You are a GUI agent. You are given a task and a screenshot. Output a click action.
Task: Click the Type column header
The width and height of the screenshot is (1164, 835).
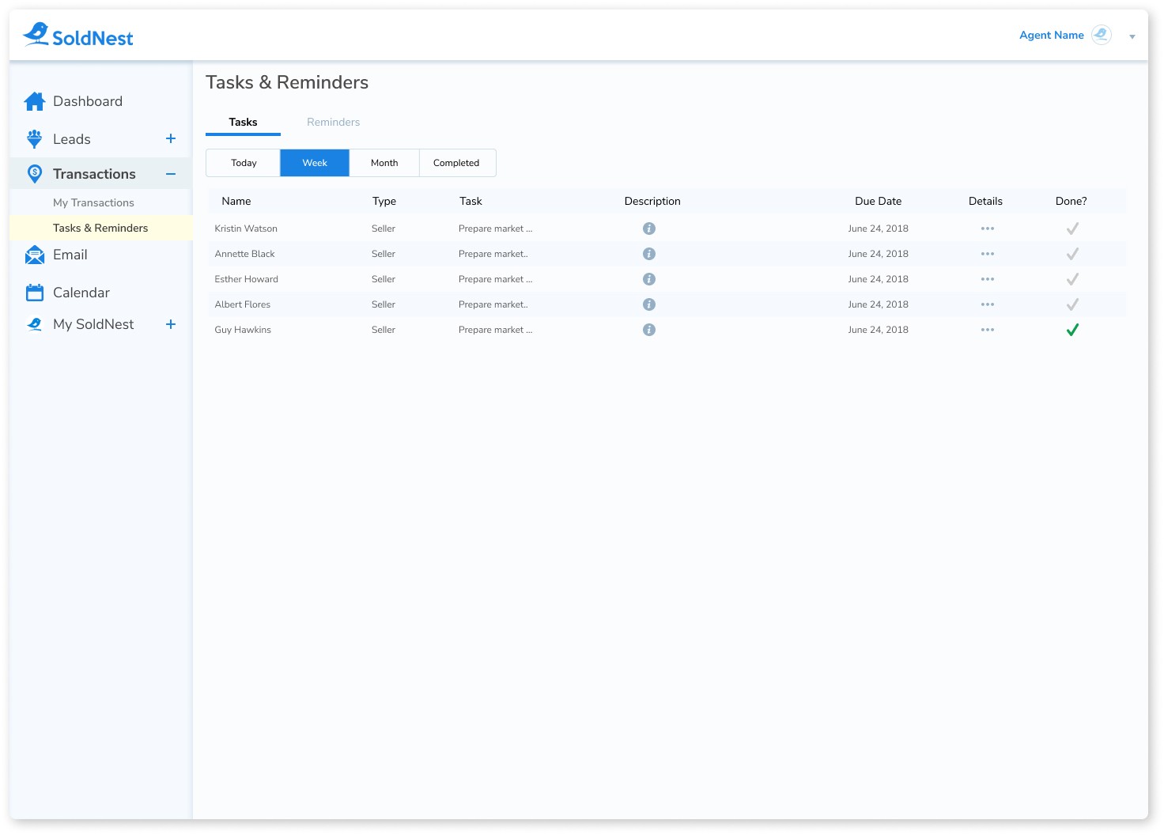point(384,201)
